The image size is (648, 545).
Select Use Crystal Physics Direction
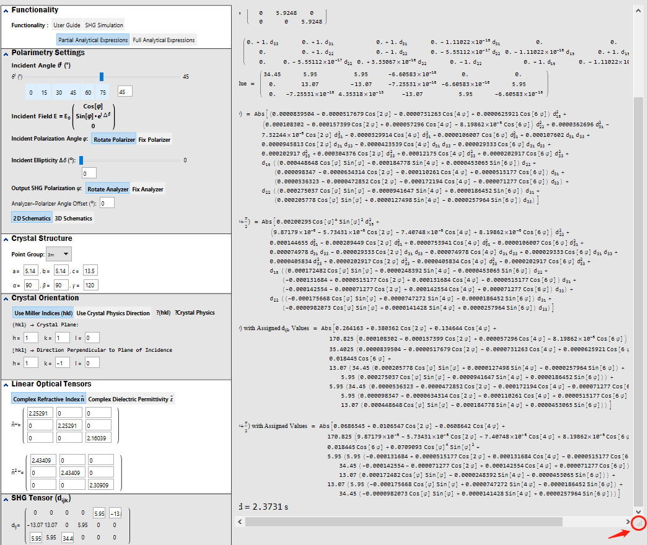click(113, 313)
